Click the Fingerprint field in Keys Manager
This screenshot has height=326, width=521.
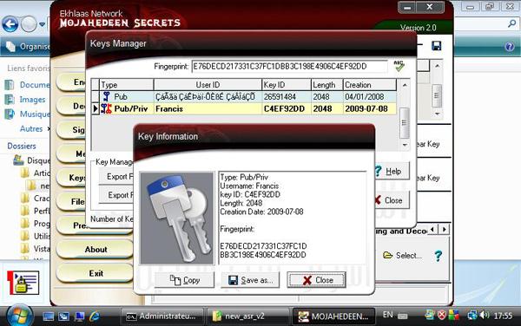tap(290, 67)
